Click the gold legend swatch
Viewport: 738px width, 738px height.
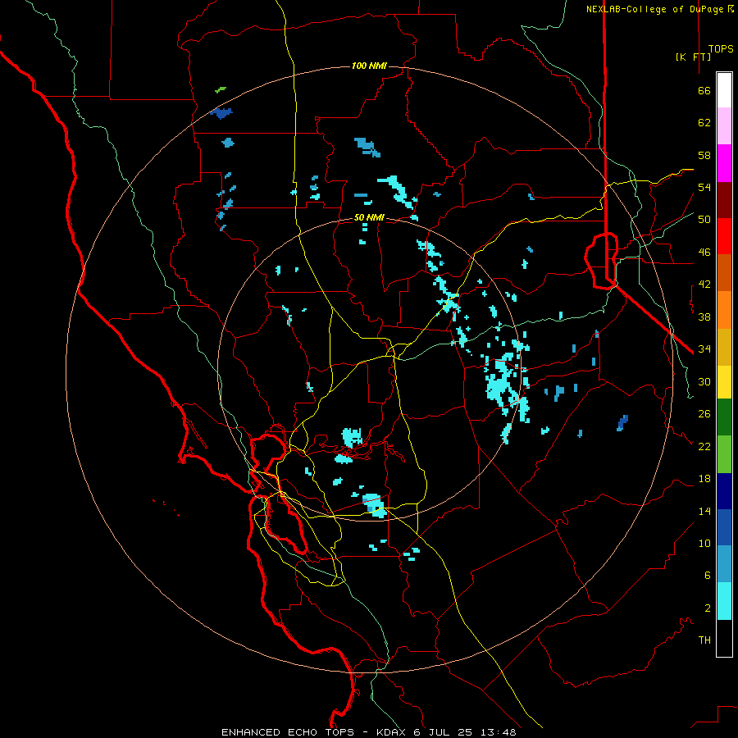pos(724,347)
